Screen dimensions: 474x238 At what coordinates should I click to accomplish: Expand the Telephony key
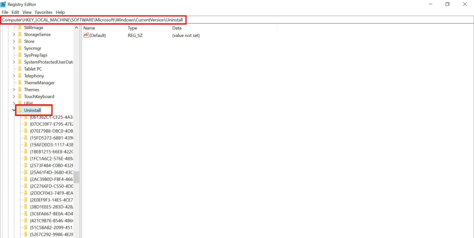(14, 76)
